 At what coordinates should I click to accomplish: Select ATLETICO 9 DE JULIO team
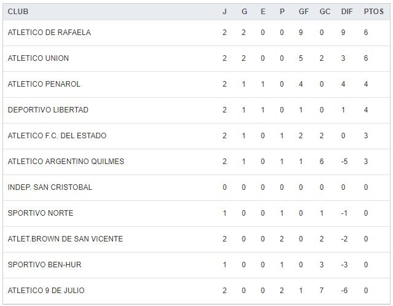pyautogui.click(x=46, y=291)
